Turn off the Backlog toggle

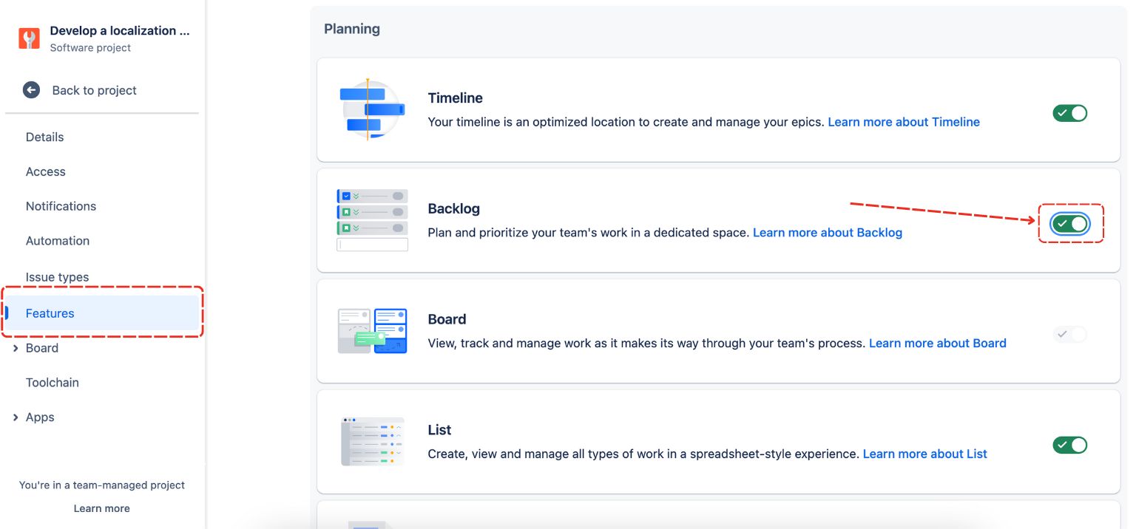[1069, 224]
